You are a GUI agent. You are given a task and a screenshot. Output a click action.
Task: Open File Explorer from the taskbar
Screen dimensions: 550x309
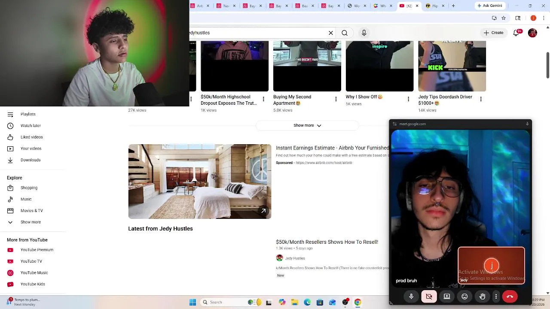point(295,302)
